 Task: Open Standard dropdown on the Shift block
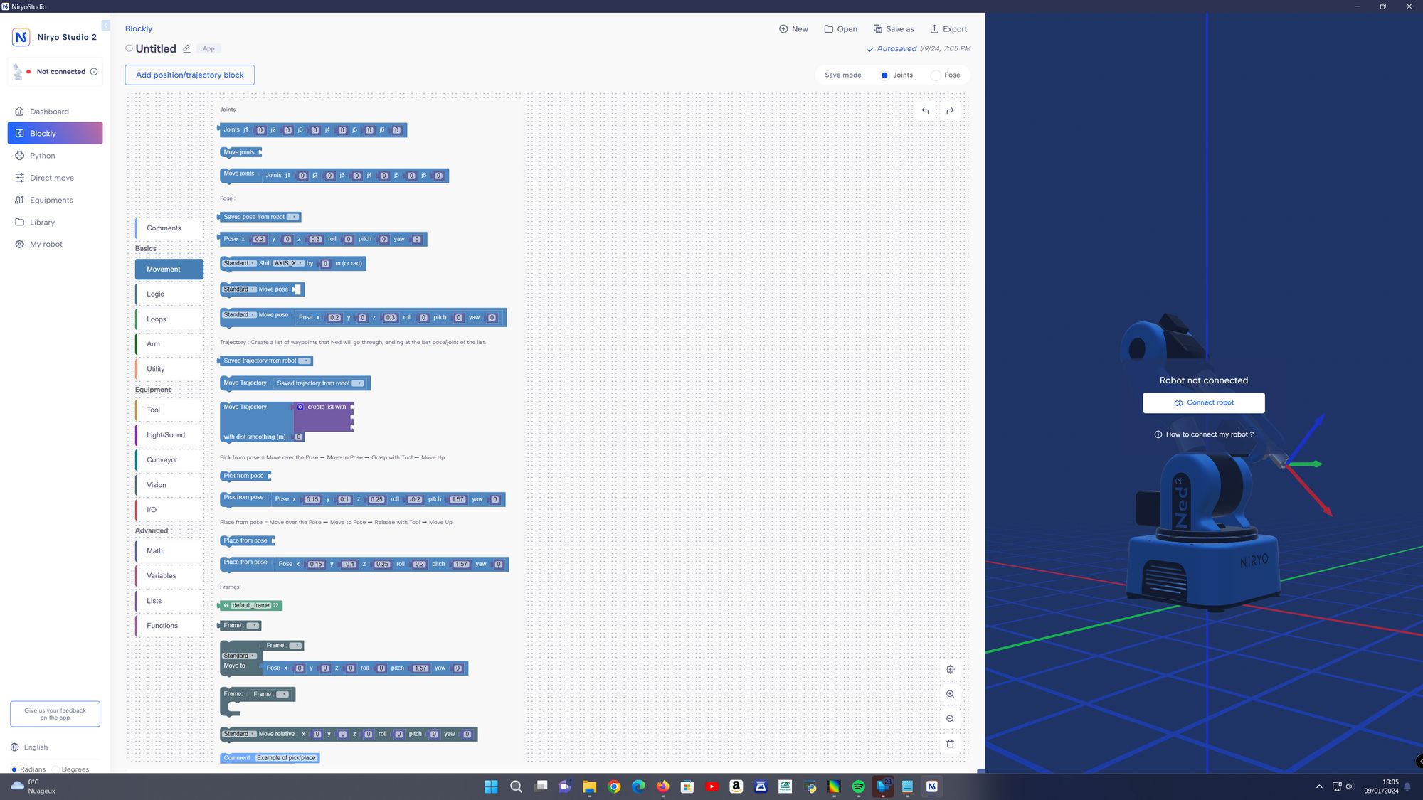coord(239,263)
